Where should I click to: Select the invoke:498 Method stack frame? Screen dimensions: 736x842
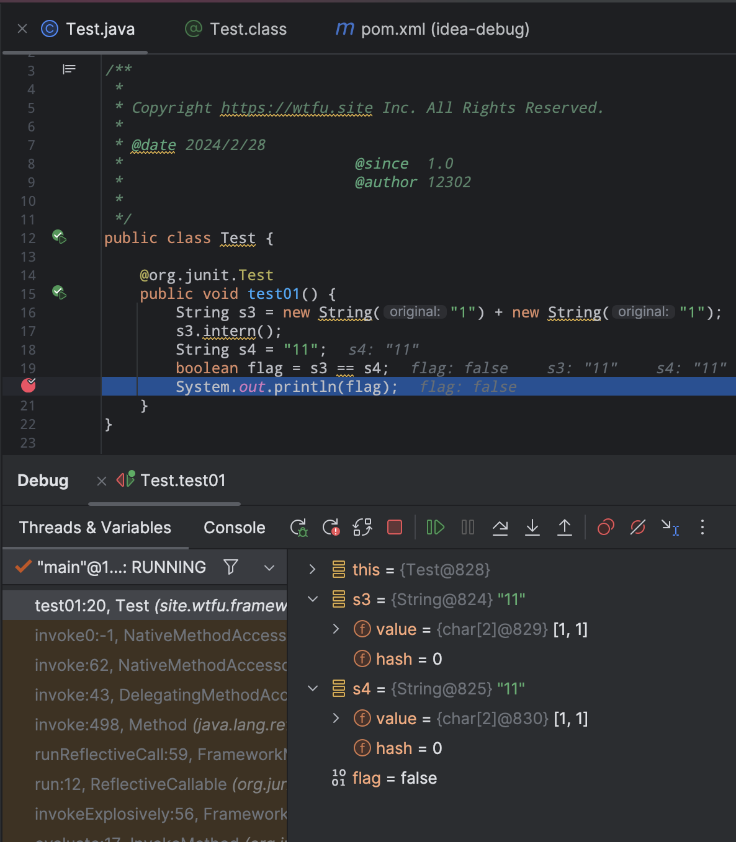159,725
